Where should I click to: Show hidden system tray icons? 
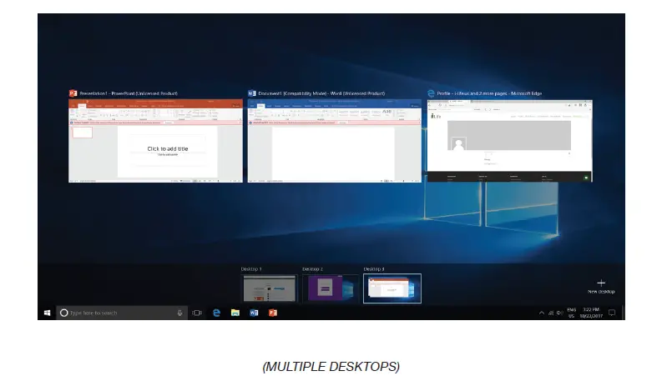(x=542, y=313)
